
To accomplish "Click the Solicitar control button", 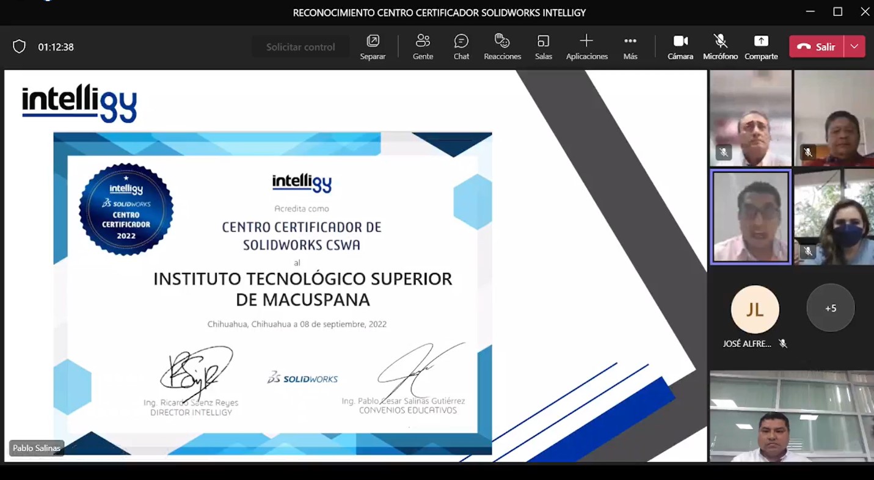I will coord(300,47).
